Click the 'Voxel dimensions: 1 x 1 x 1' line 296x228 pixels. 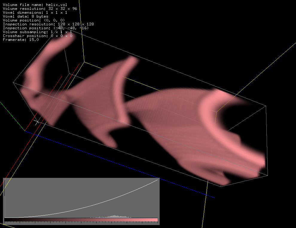point(35,13)
